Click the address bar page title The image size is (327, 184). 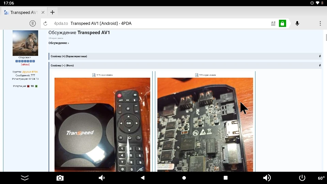point(101,24)
